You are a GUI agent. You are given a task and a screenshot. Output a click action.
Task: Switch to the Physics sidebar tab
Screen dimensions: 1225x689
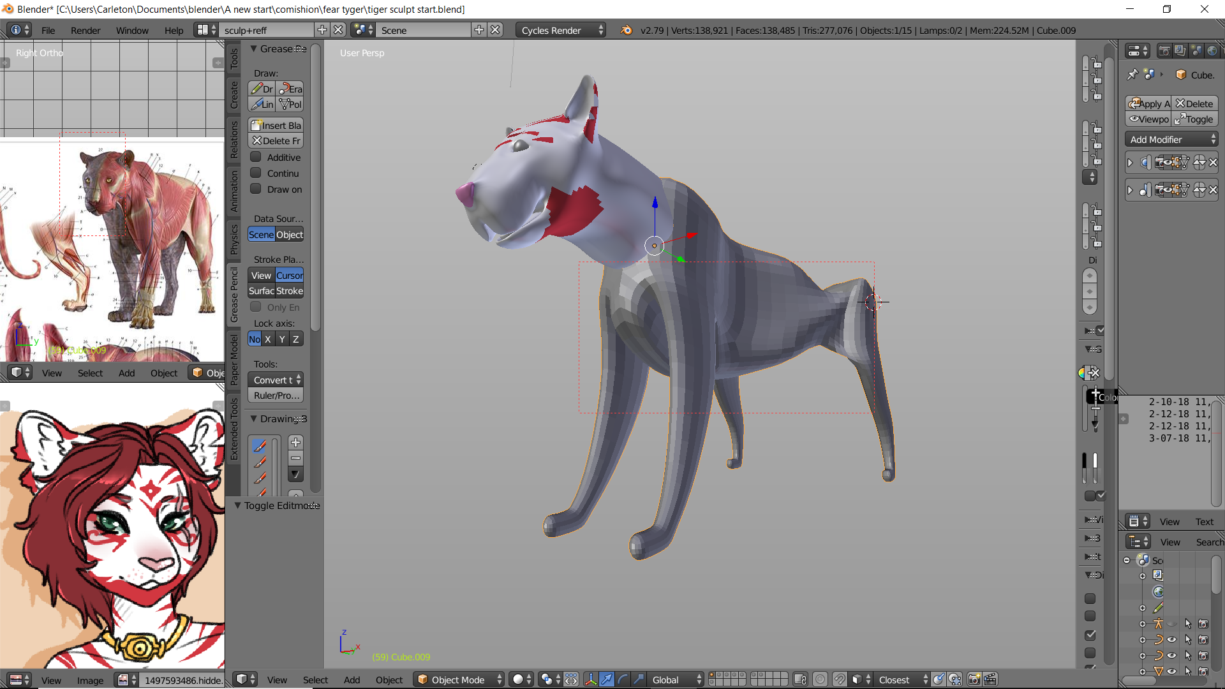click(234, 239)
